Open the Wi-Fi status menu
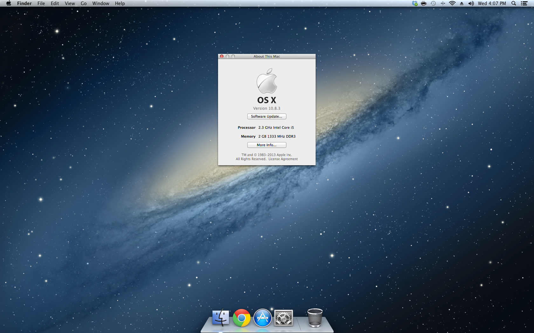Image resolution: width=534 pixels, height=333 pixels. (x=452, y=3)
